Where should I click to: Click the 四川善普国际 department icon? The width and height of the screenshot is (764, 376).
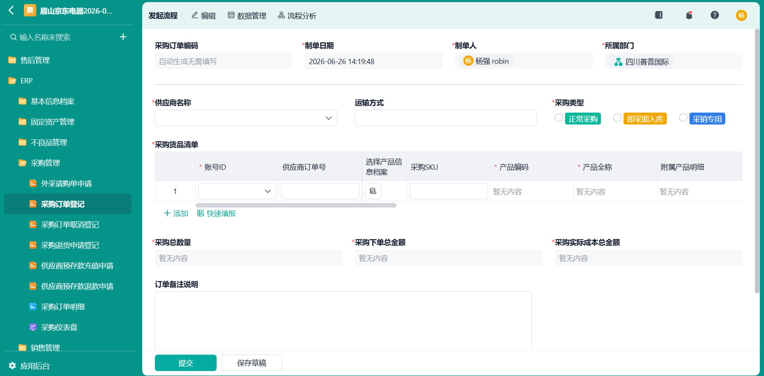(x=618, y=62)
